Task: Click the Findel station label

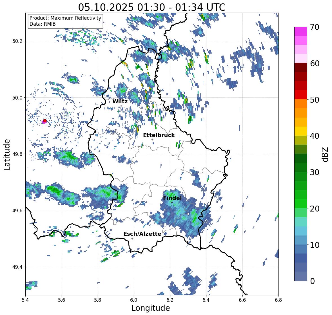Action: pos(172,198)
